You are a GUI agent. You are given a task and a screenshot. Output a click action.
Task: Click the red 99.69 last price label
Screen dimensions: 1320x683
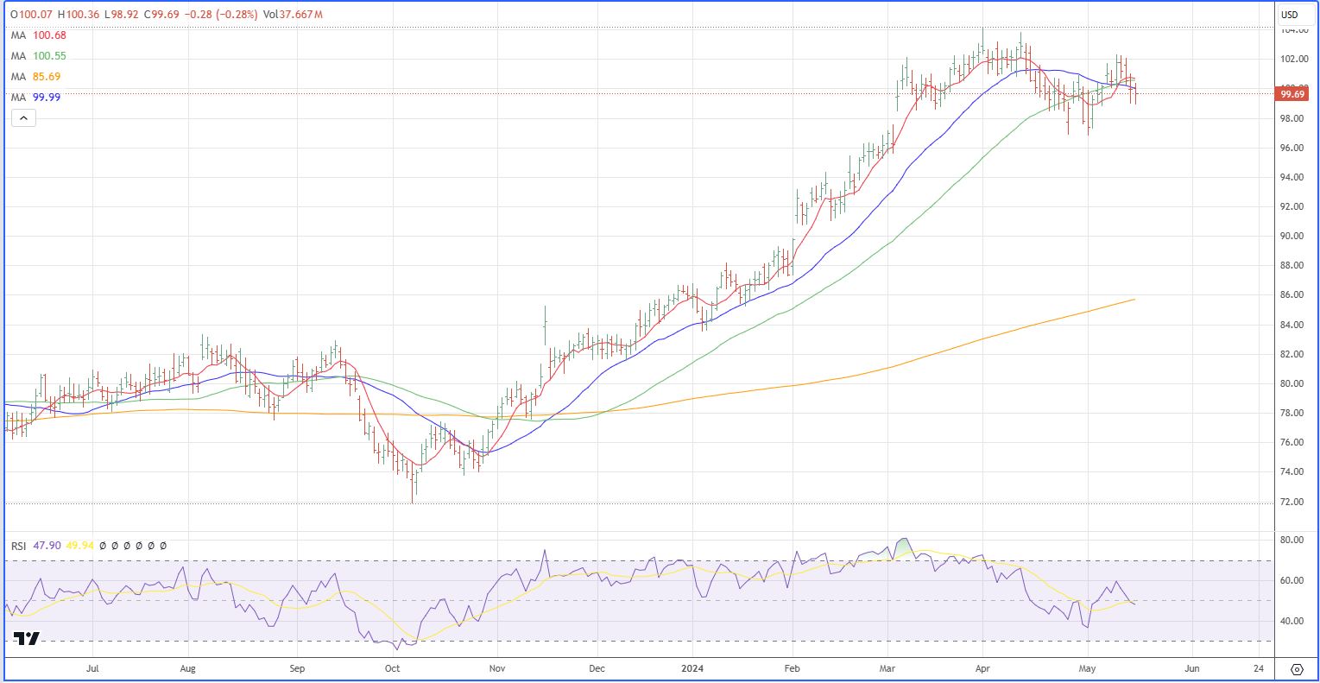tap(1292, 94)
